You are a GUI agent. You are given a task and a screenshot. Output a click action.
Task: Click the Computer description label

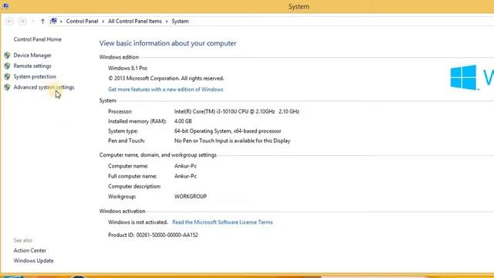[134, 186]
